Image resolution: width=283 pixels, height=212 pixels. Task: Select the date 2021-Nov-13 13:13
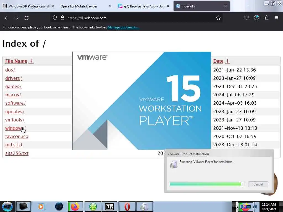pos(235,128)
